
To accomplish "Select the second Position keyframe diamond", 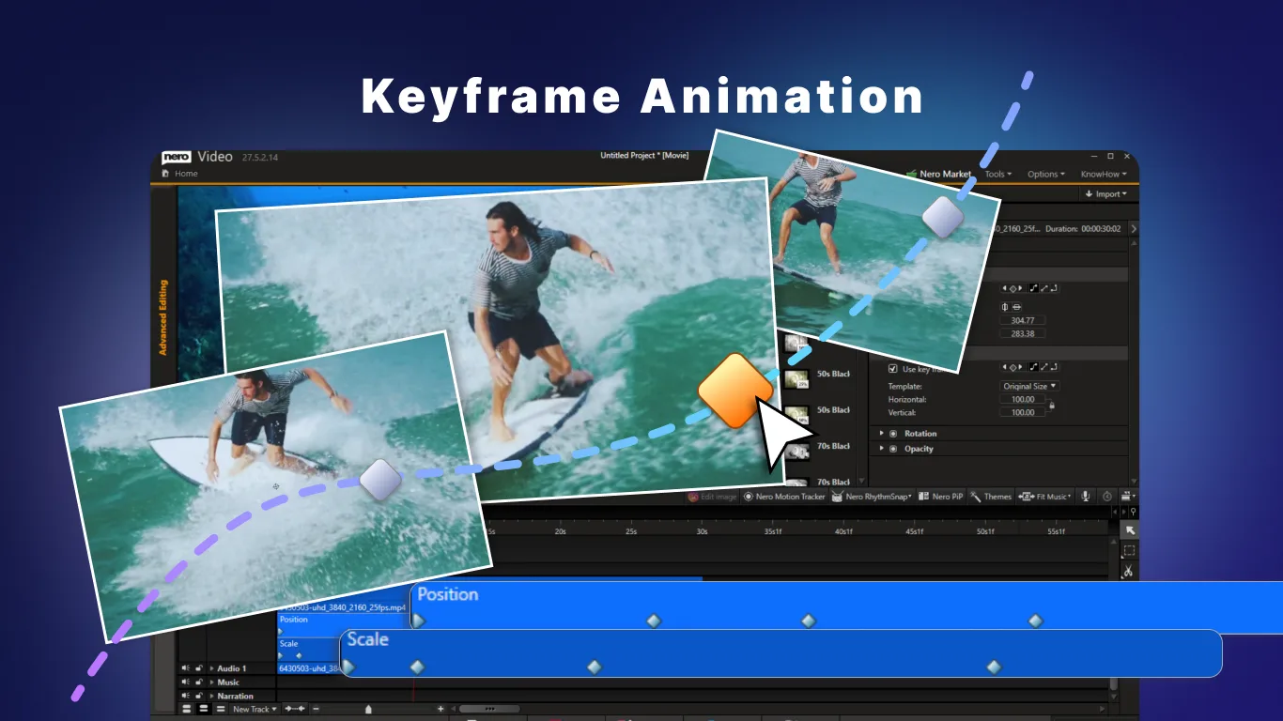I will tap(654, 621).
